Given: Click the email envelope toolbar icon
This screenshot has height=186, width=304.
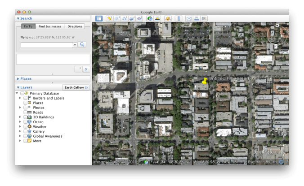Looking at the screenshot, I should coord(189,18).
